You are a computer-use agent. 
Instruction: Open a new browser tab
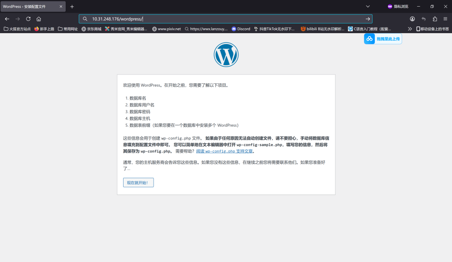pyautogui.click(x=72, y=7)
